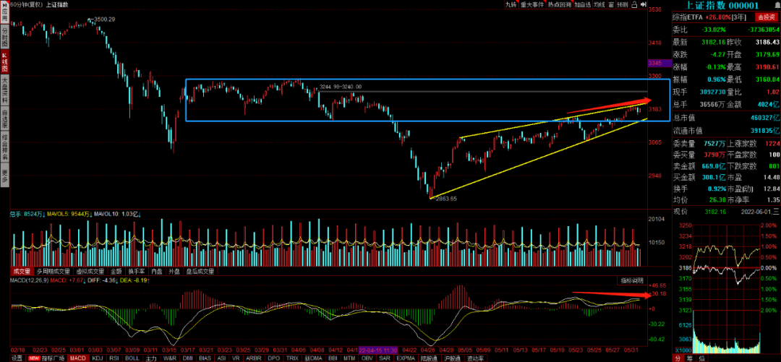Switch to the 陆股通 indicator
Screen dimensions: 781x362
[x=429, y=358]
